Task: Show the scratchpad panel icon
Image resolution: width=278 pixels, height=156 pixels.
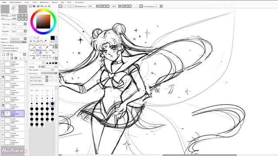Action: click(49, 6)
